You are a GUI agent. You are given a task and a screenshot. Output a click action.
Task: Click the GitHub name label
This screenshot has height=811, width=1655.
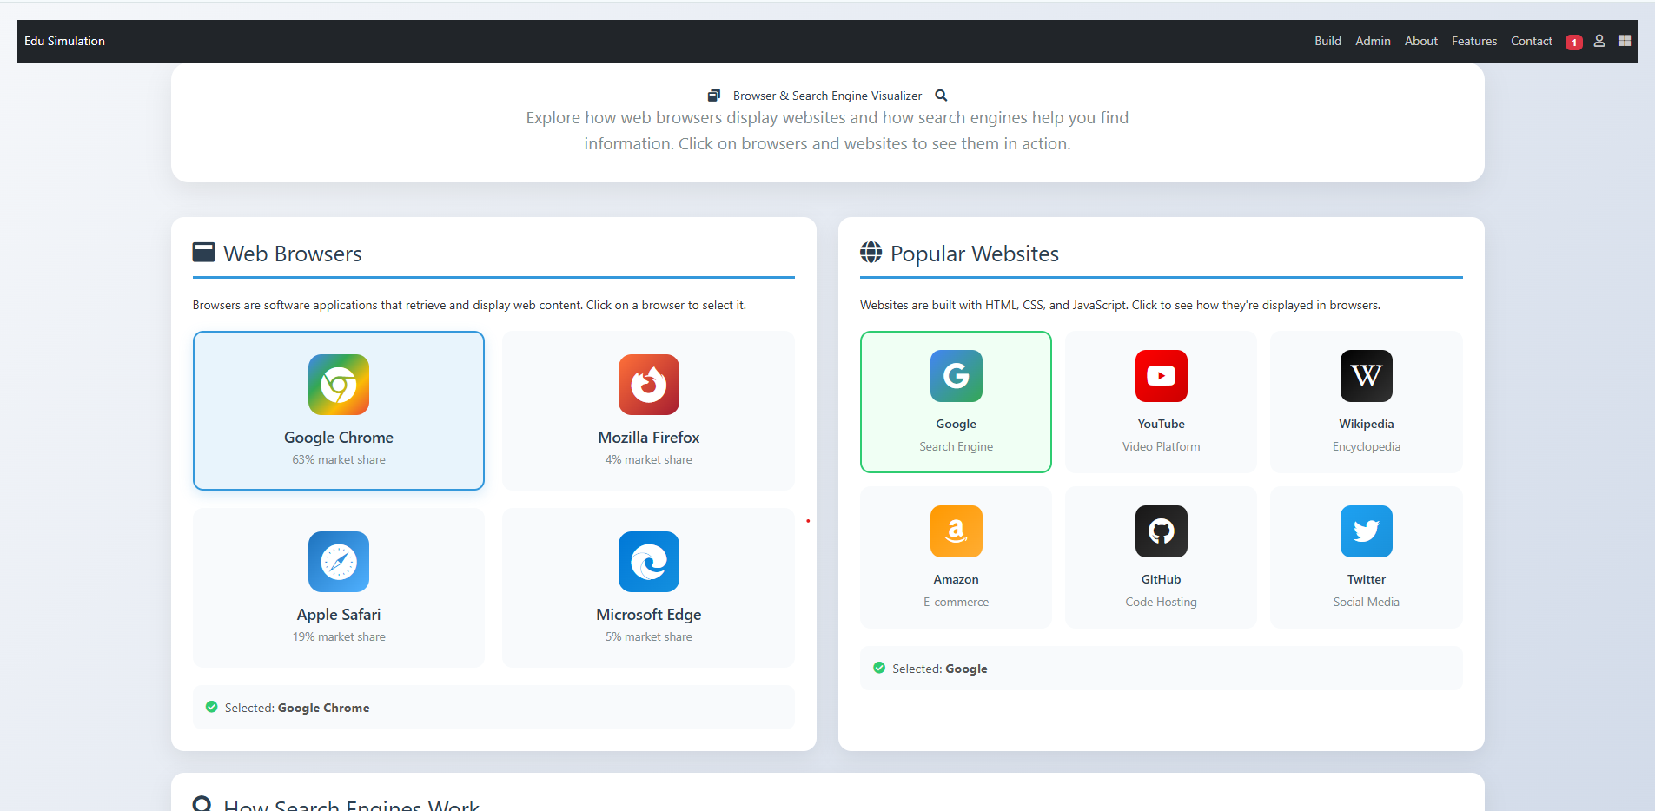[1162, 579]
